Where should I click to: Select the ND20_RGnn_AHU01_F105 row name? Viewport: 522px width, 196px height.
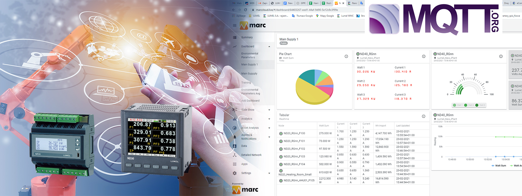pos(299,180)
